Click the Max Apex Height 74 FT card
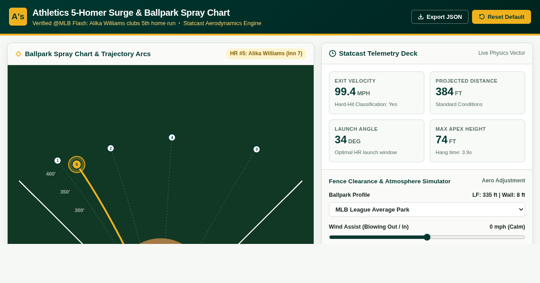540x283 pixels. point(477,141)
